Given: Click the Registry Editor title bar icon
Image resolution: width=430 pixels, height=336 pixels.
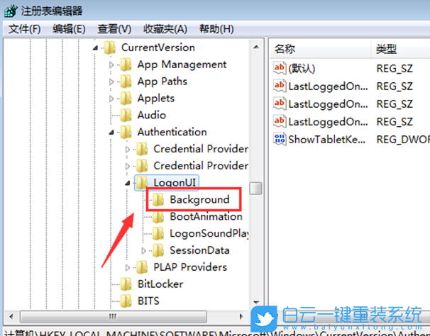Looking at the screenshot, I should click(x=11, y=11).
